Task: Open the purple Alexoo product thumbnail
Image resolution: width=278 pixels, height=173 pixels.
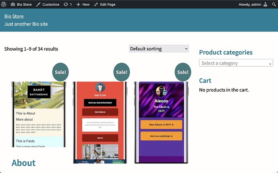Action: (161, 123)
